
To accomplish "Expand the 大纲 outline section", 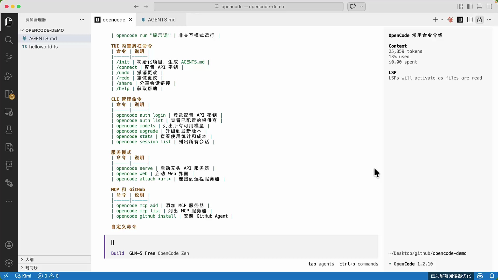I will tap(54, 260).
